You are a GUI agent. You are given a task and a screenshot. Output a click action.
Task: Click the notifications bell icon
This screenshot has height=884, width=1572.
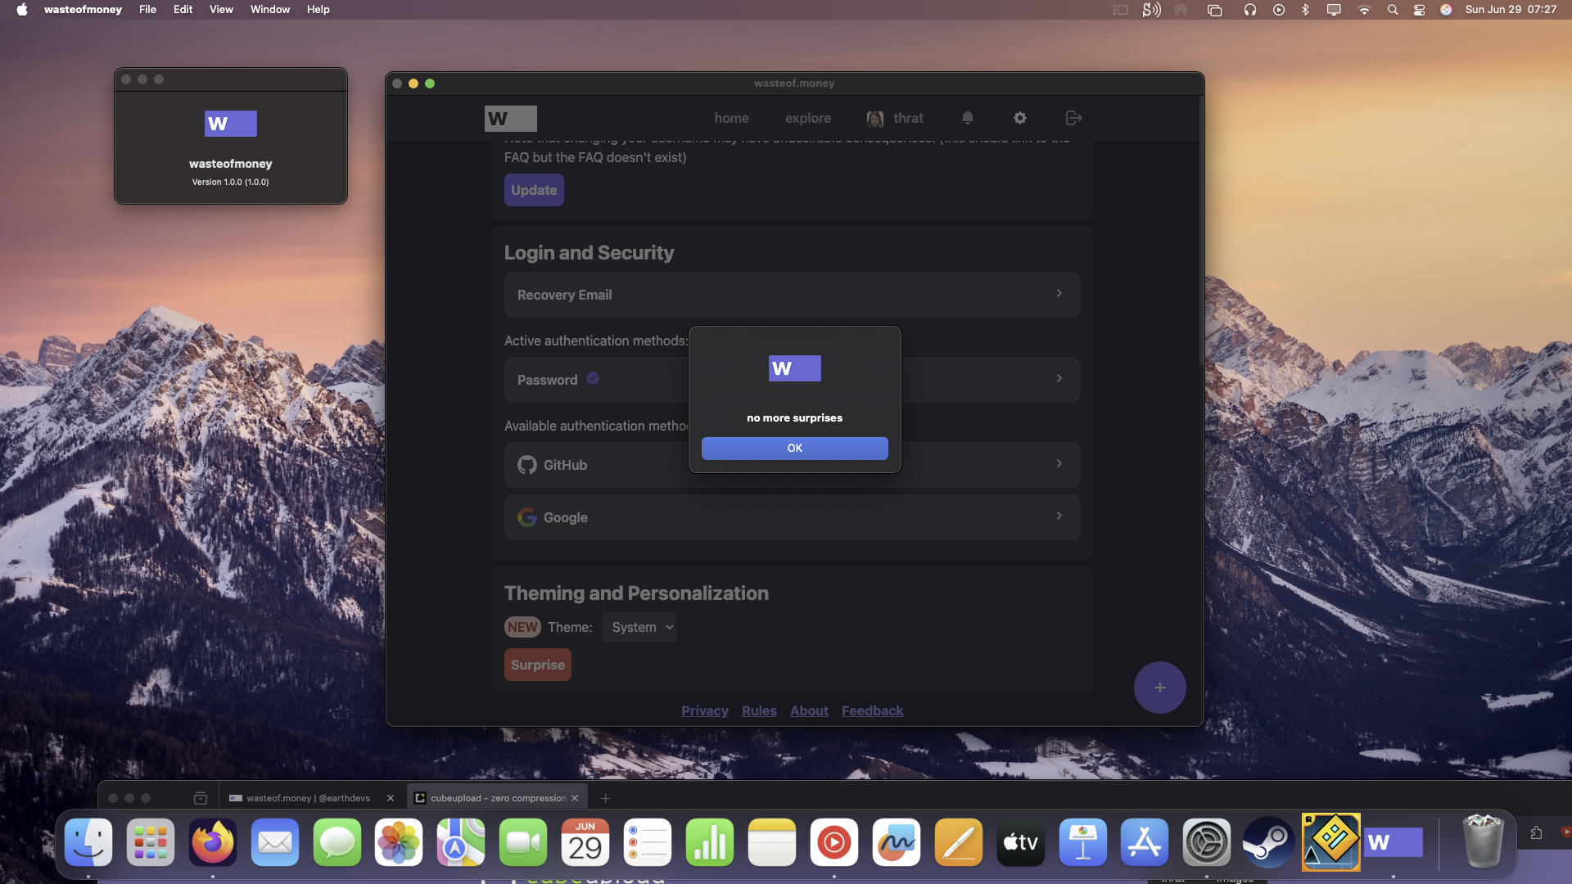pos(968,118)
